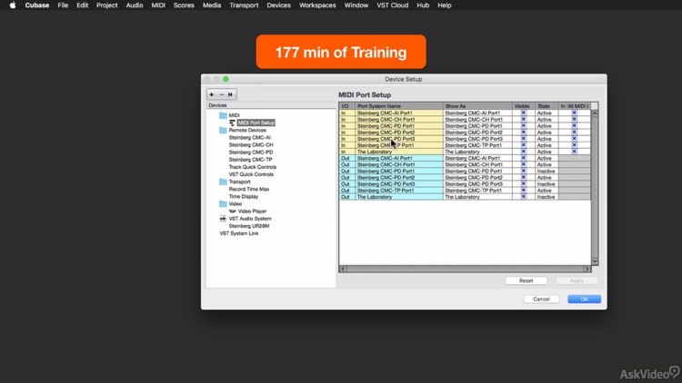Viewport: 682px width, 383px height.
Task: Click the MIDI folder icon
Action: [x=223, y=115]
